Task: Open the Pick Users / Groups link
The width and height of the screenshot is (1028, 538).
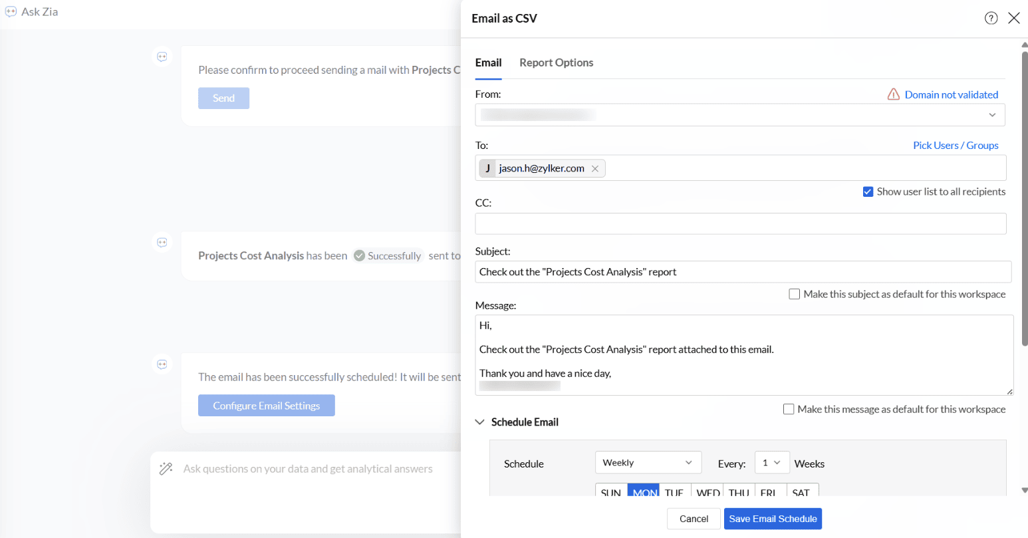Action: click(x=955, y=146)
